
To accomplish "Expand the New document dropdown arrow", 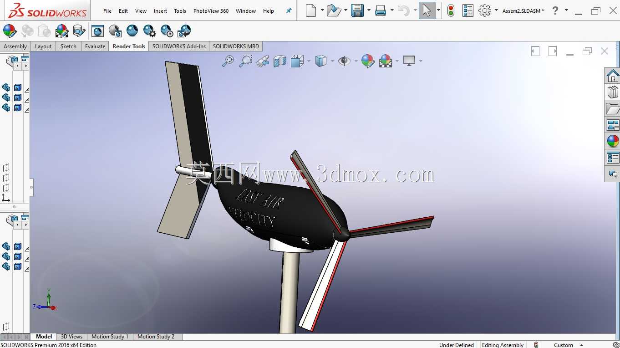I will [x=322, y=10].
